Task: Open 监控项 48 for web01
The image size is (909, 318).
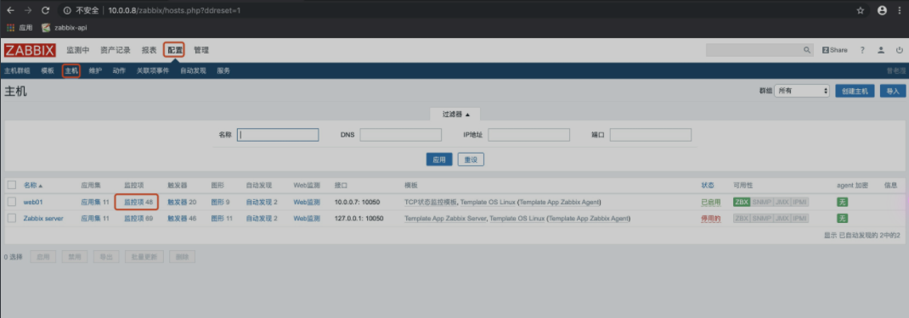Action: click(138, 203)
